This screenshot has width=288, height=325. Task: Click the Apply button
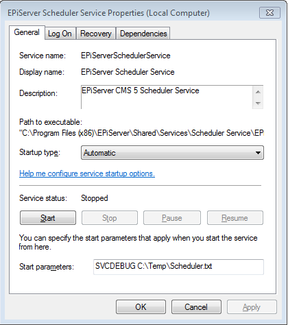click(x=252, y=307)
